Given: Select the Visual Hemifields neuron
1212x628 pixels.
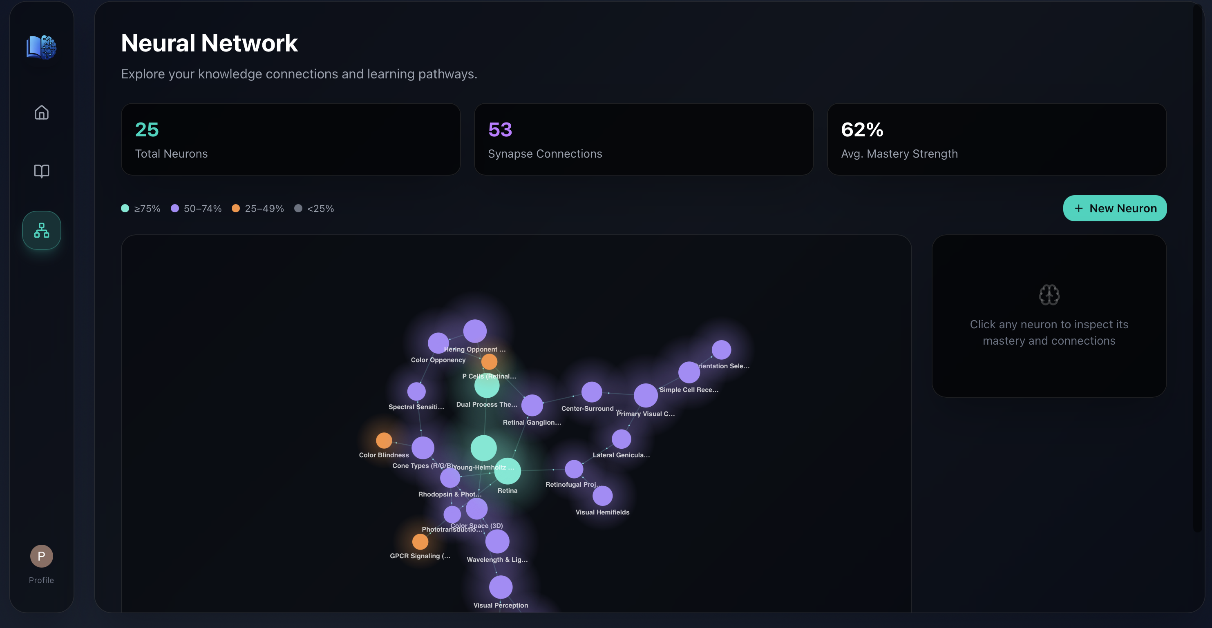Looking at the screenshot, I should tap(602, 496).
